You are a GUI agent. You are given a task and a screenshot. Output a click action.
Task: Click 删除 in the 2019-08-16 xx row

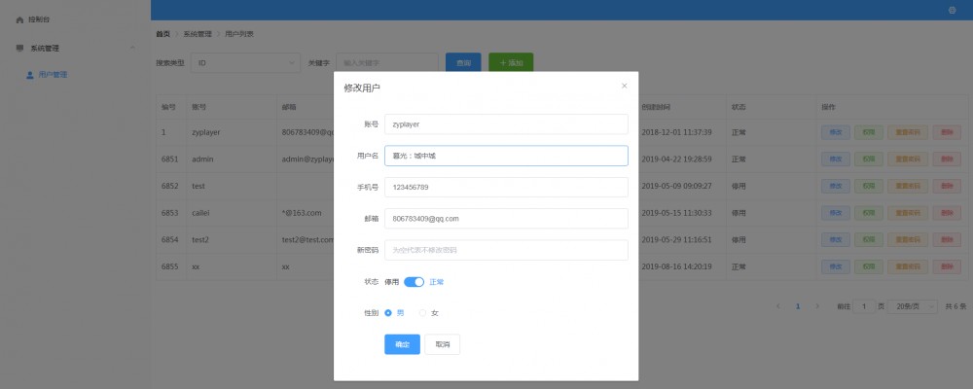click(947, 266)
